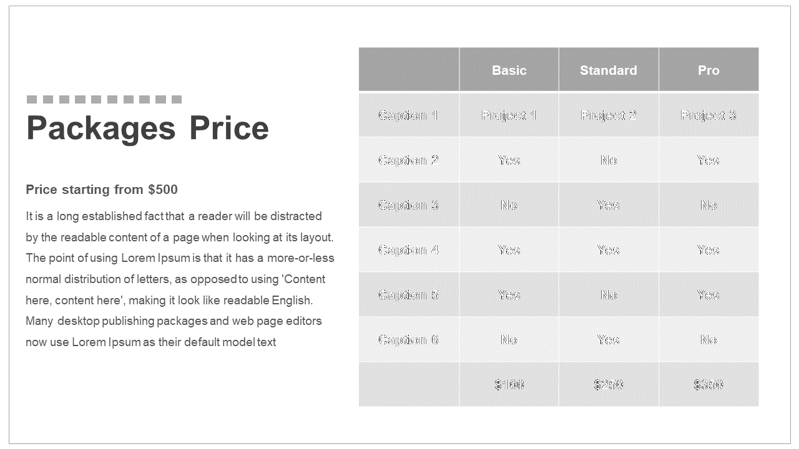Viewport: 799px width, 449px height.
Task: Click the $250 price cell
Action: [609, 385]
